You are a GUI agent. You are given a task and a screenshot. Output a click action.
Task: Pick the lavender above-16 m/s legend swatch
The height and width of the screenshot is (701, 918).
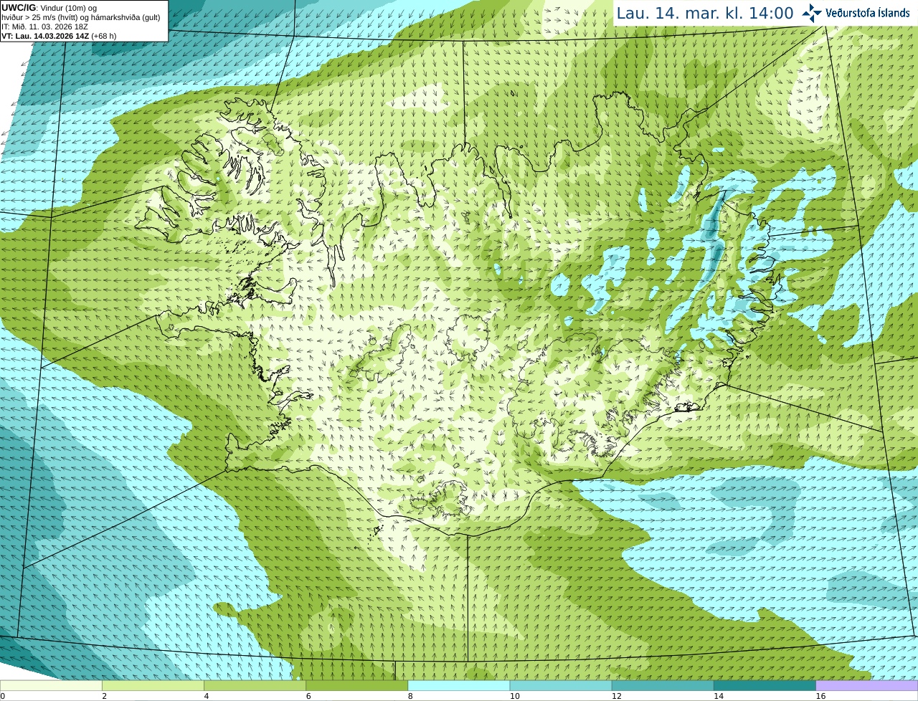[x=867, y=686]
